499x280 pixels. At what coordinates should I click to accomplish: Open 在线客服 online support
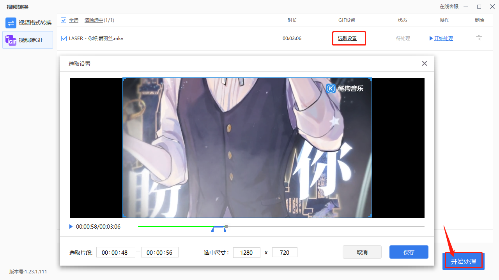(x=449, y=7)
